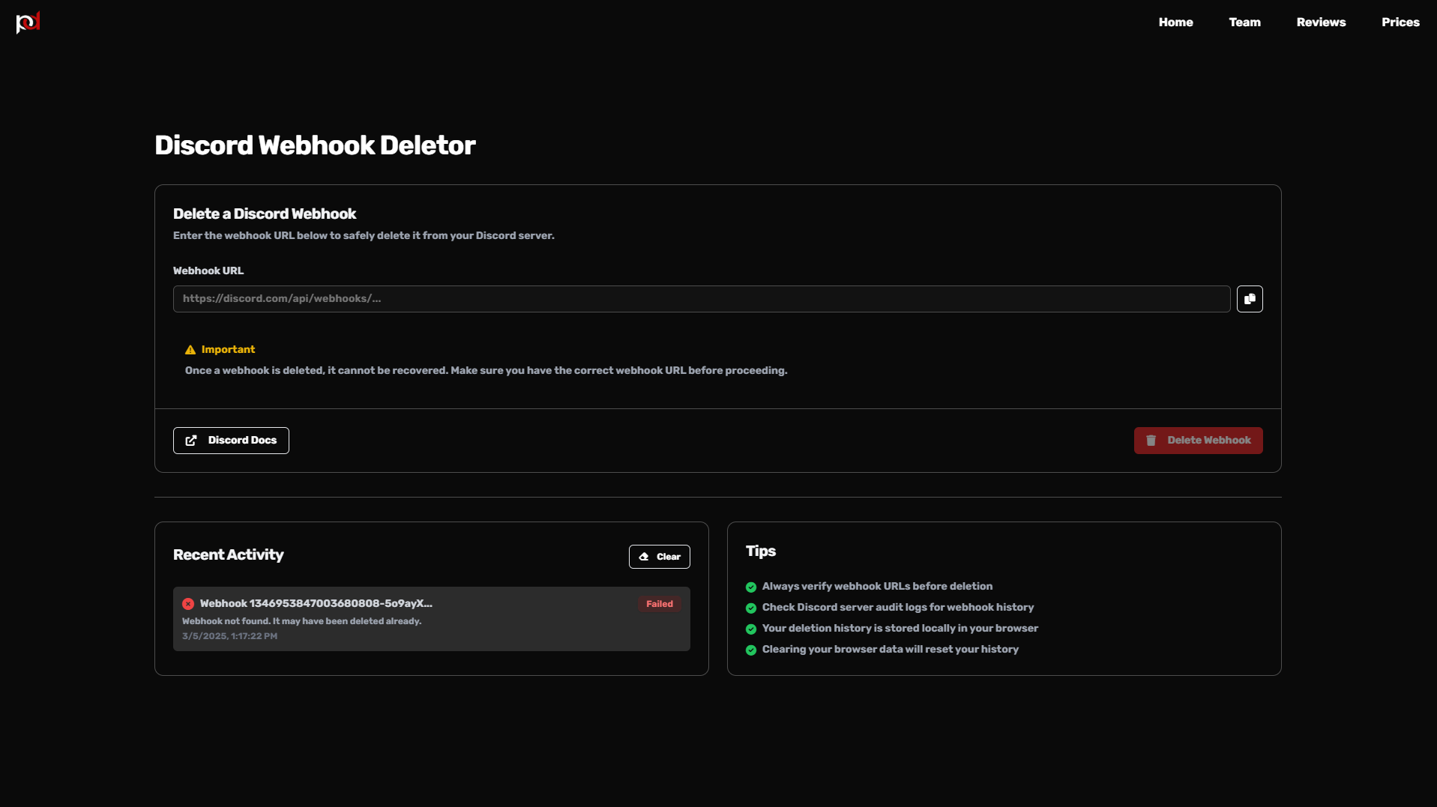The width and height of the screenshot is (1437, 807).
Task: Click the external link icon on Discord Docs
Action: [191, 440]
